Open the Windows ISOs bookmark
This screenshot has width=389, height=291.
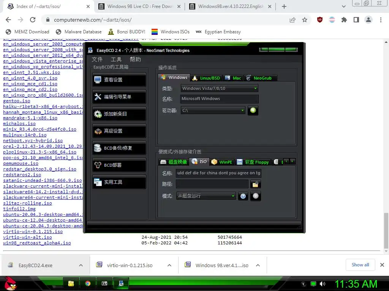pyautogui.click(x=171, y=32)
